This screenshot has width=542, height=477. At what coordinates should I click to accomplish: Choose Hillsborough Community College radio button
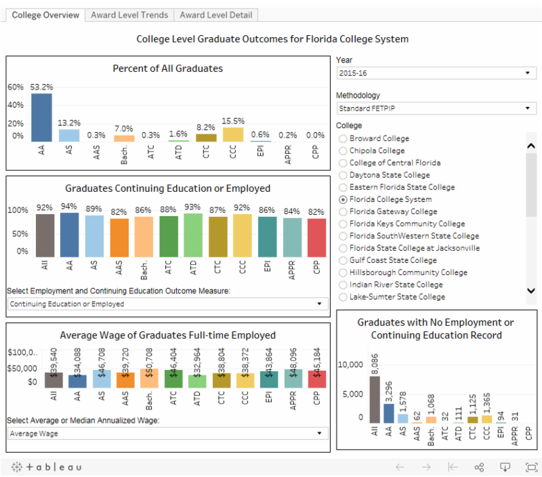click(343, 272)
